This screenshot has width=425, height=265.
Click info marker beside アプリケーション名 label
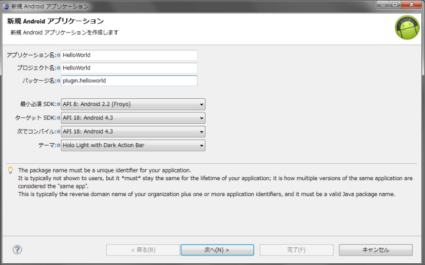(x=58, y=55)
